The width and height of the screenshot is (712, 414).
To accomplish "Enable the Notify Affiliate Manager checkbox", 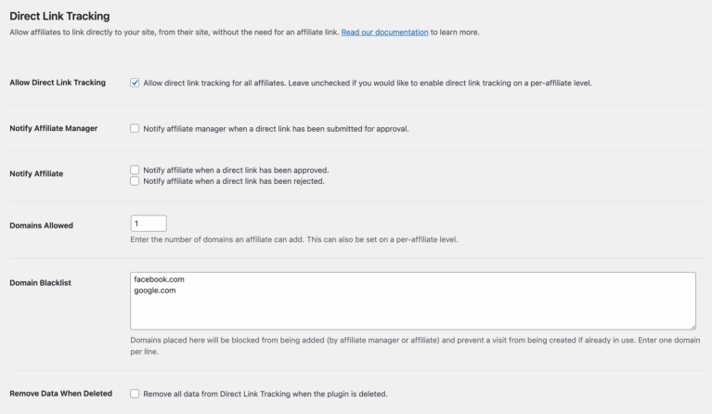I will 135,128.
